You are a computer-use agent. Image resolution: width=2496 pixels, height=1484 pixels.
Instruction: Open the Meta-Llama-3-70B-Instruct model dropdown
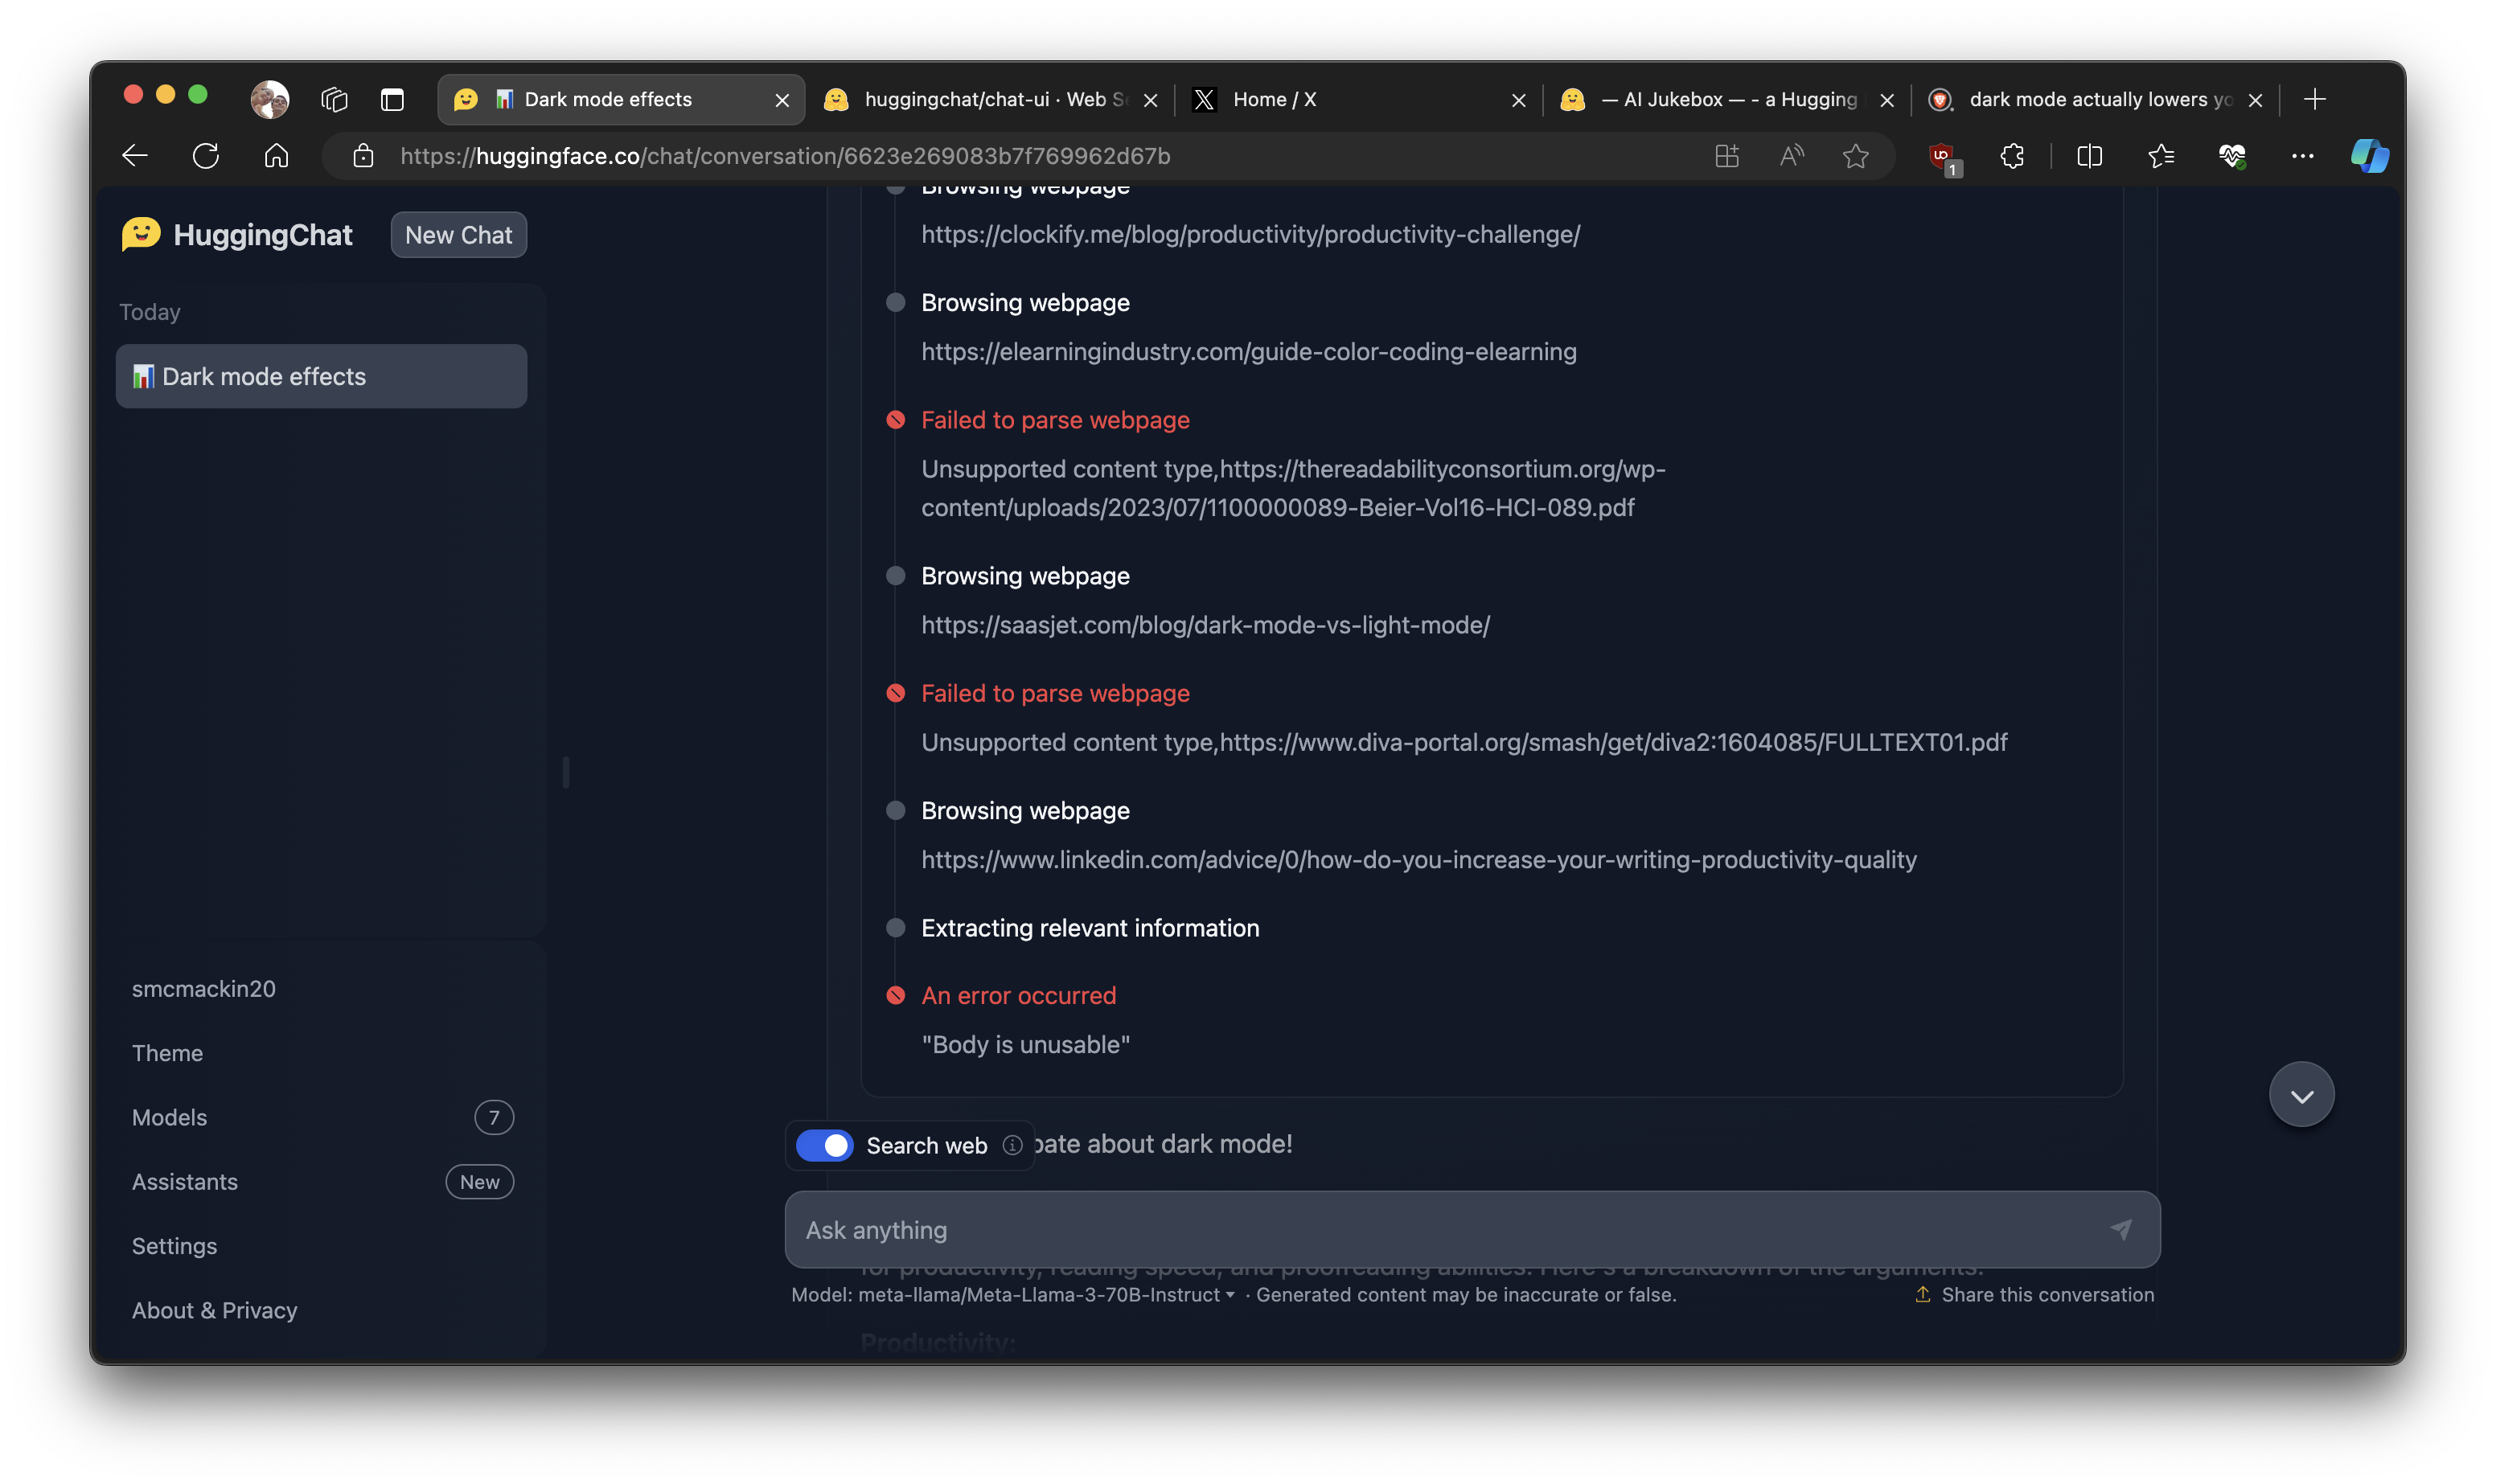pos(1045,1294)
